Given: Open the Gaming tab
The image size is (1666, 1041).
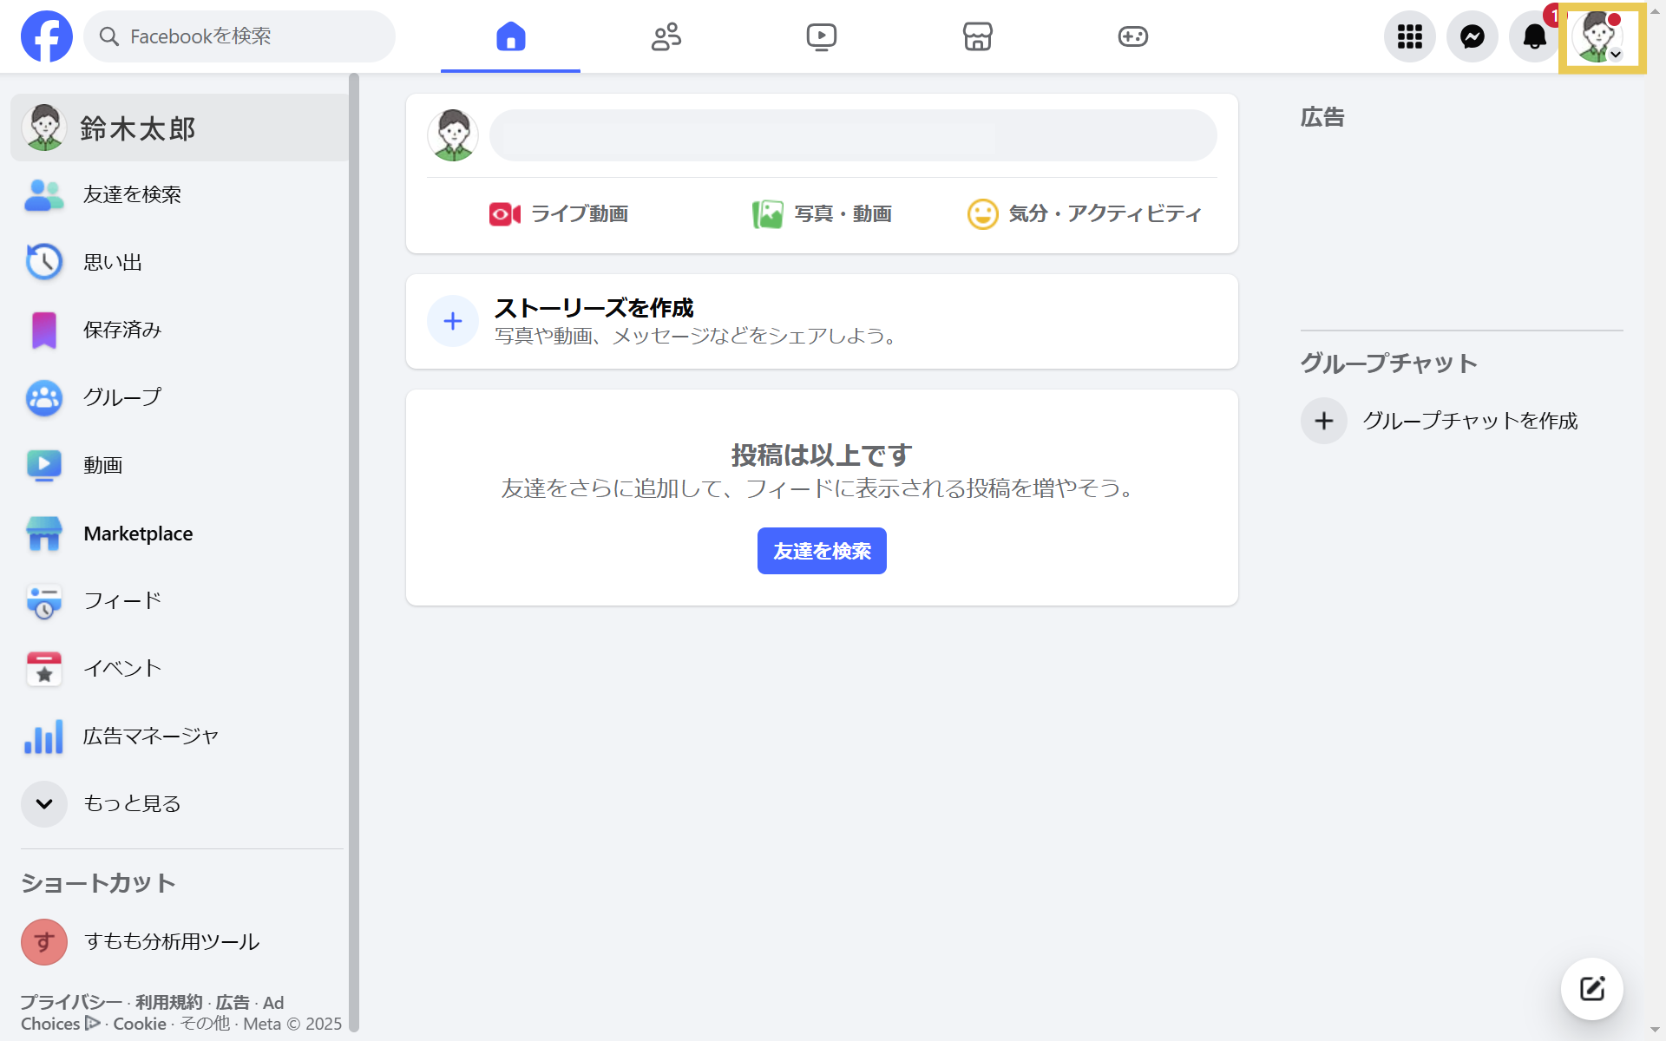Looking at the screenshot, I should coord(1132,36).
